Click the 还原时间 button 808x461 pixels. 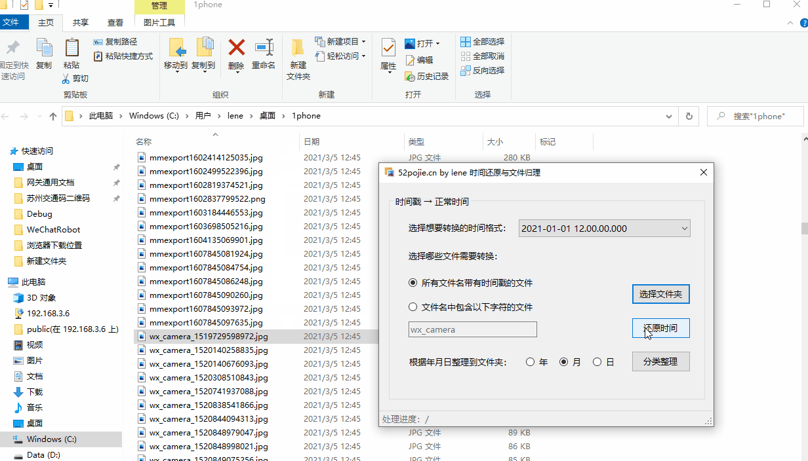pyautogui.click(x=660, y=327)
